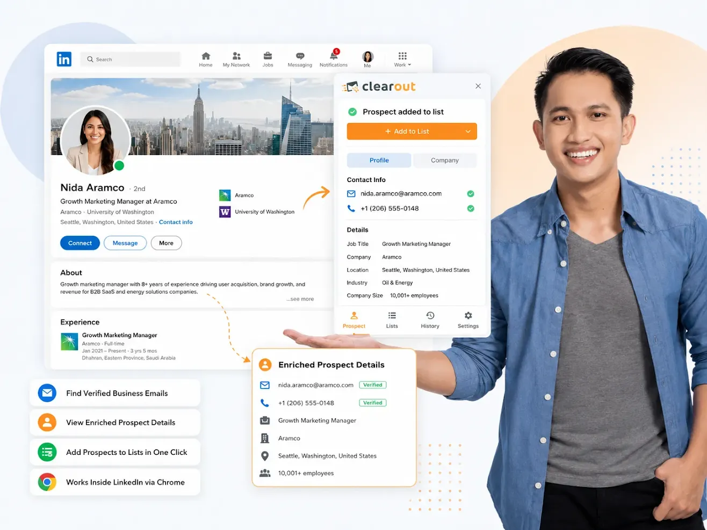Expand the Add to List dropdown arrow

[x=468, y=132]
